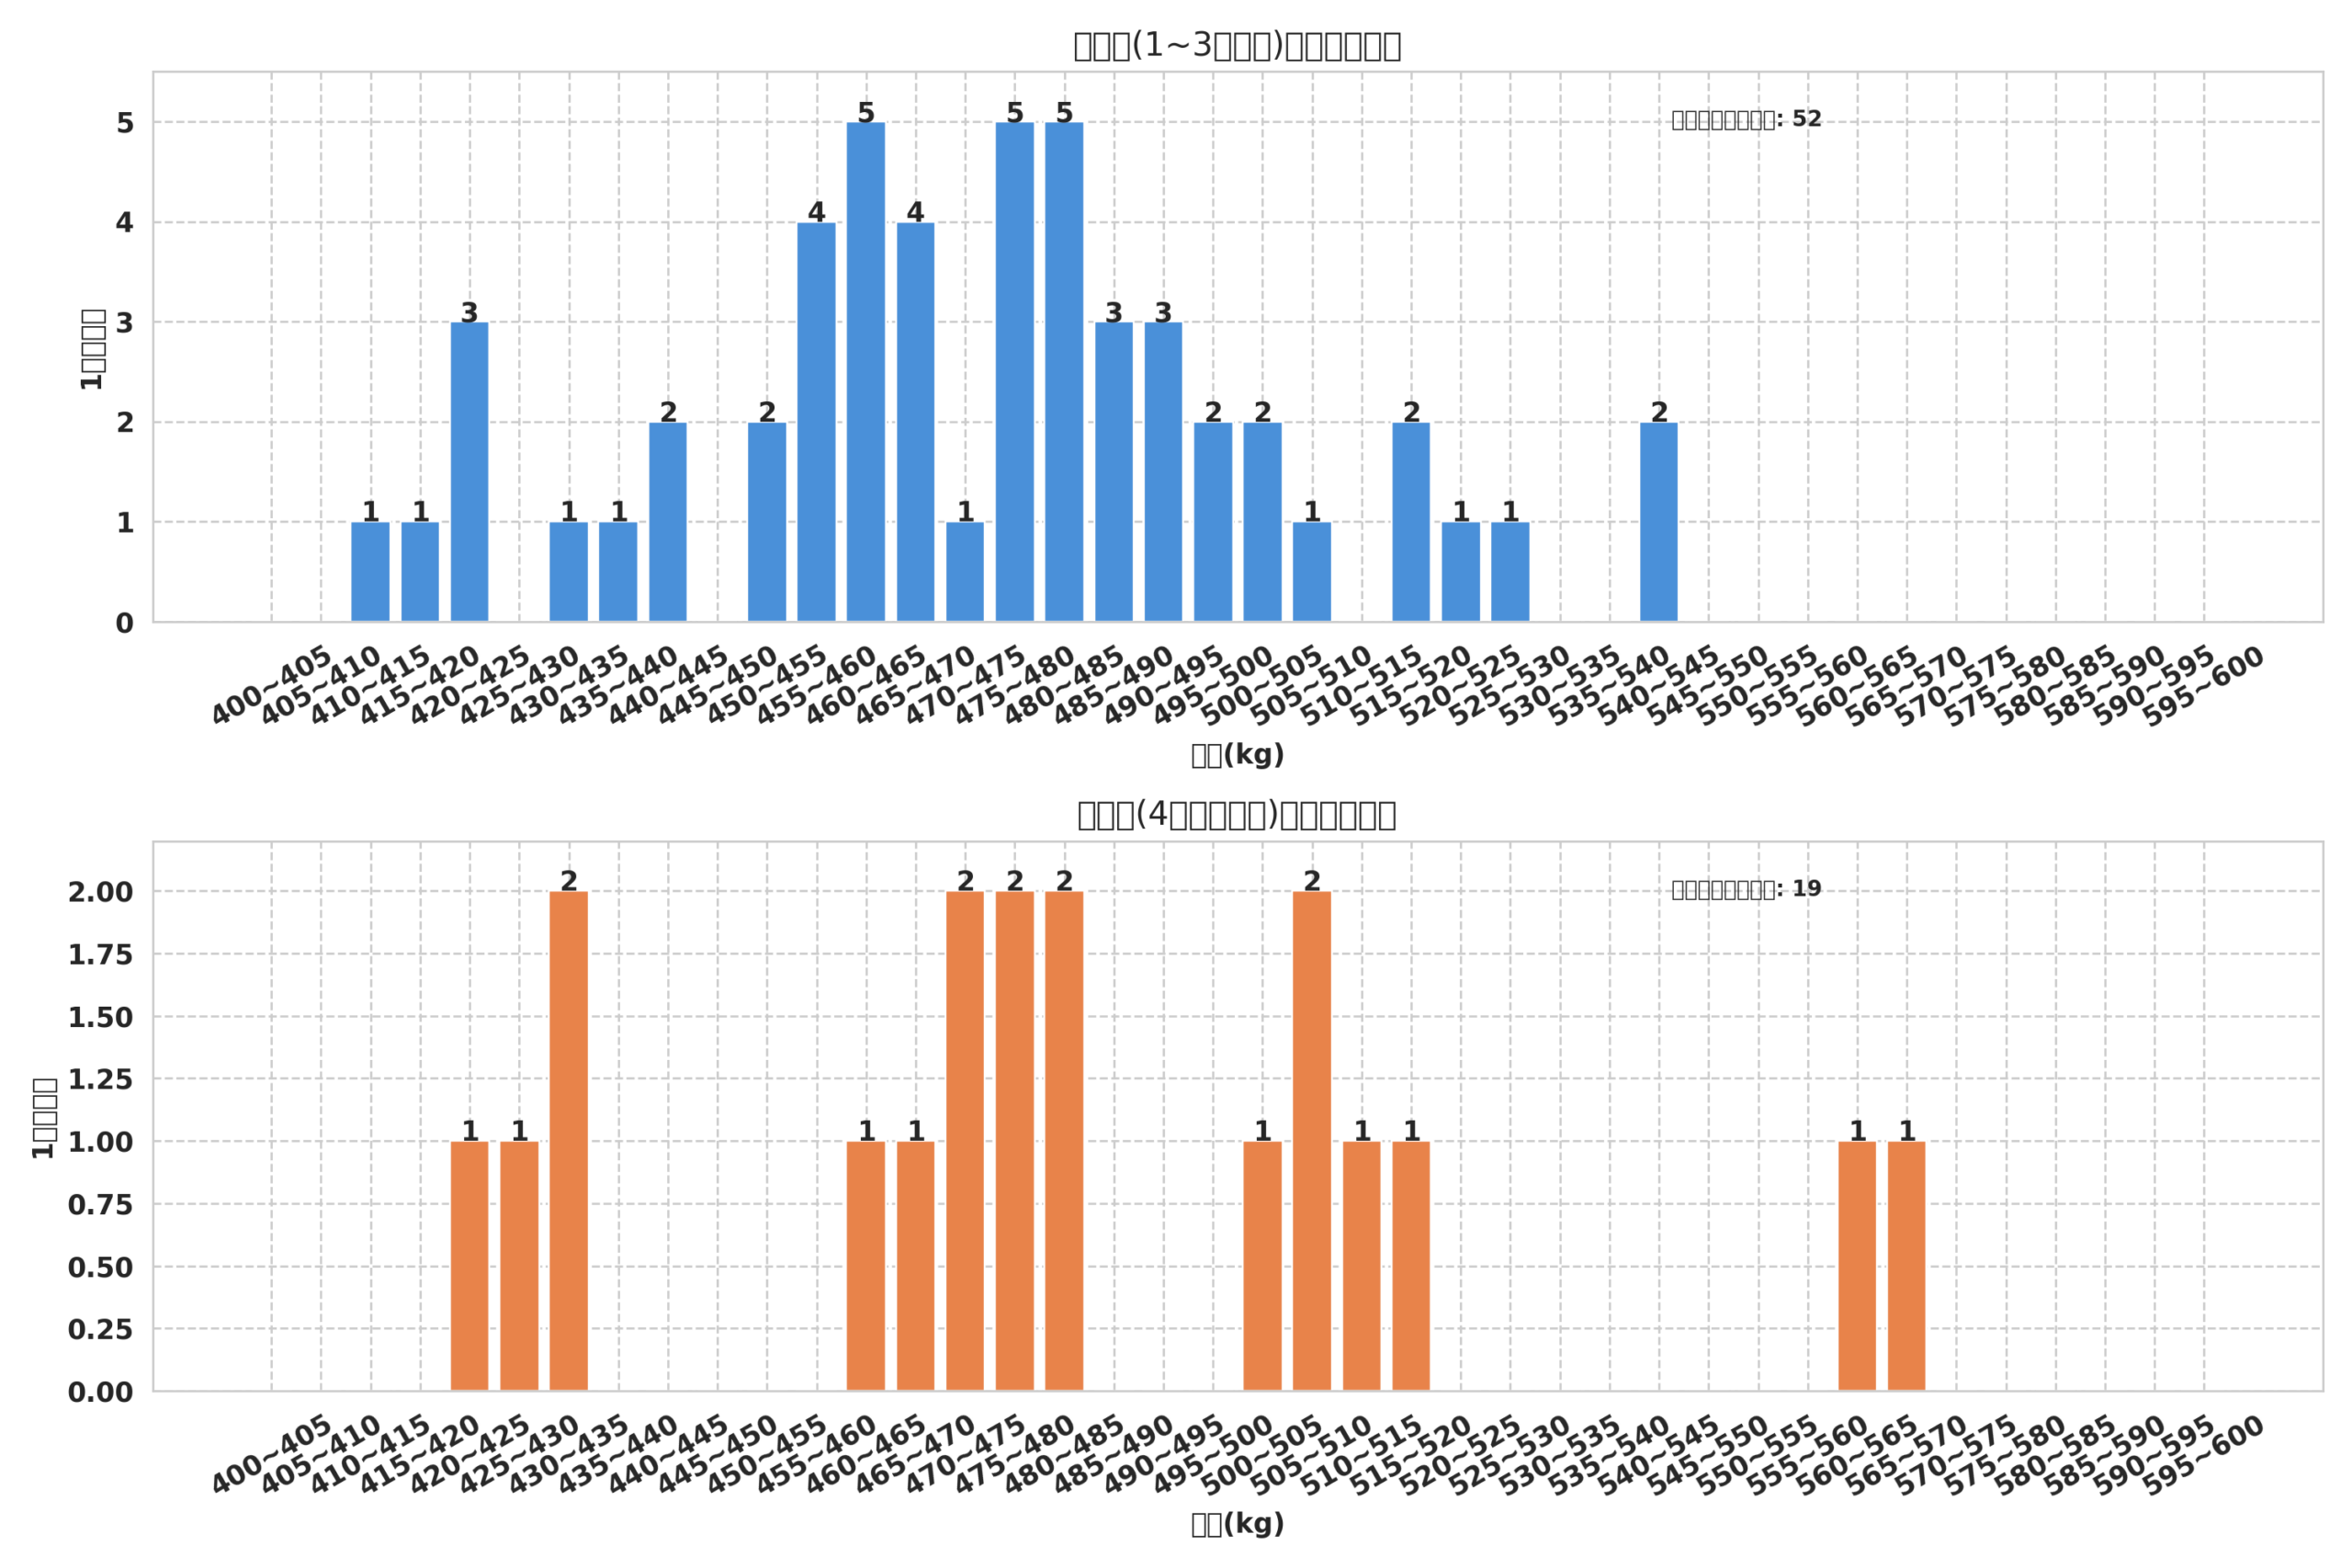Click the blue bar for 410~415 kg
This screenshot has height=1568, width=2352.
tap(370, 572)
